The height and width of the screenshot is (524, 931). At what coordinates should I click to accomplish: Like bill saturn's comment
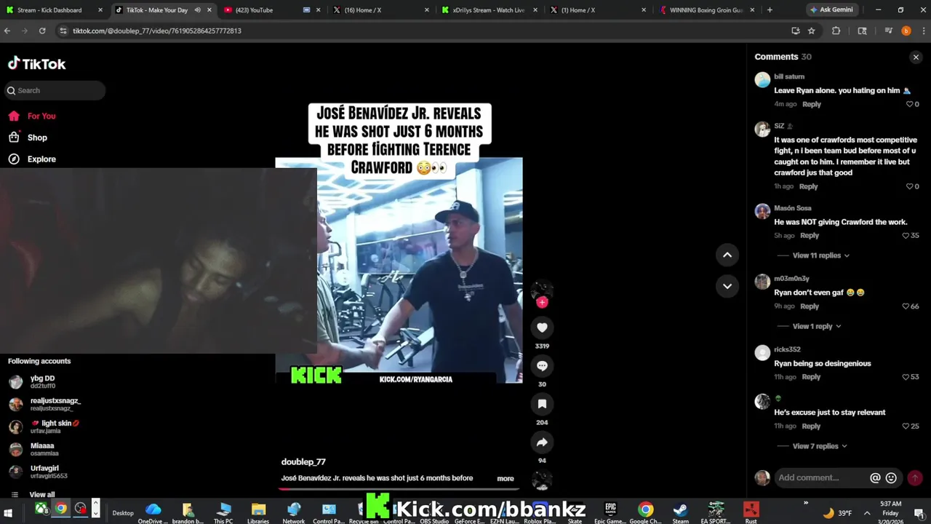coord(909,104)
